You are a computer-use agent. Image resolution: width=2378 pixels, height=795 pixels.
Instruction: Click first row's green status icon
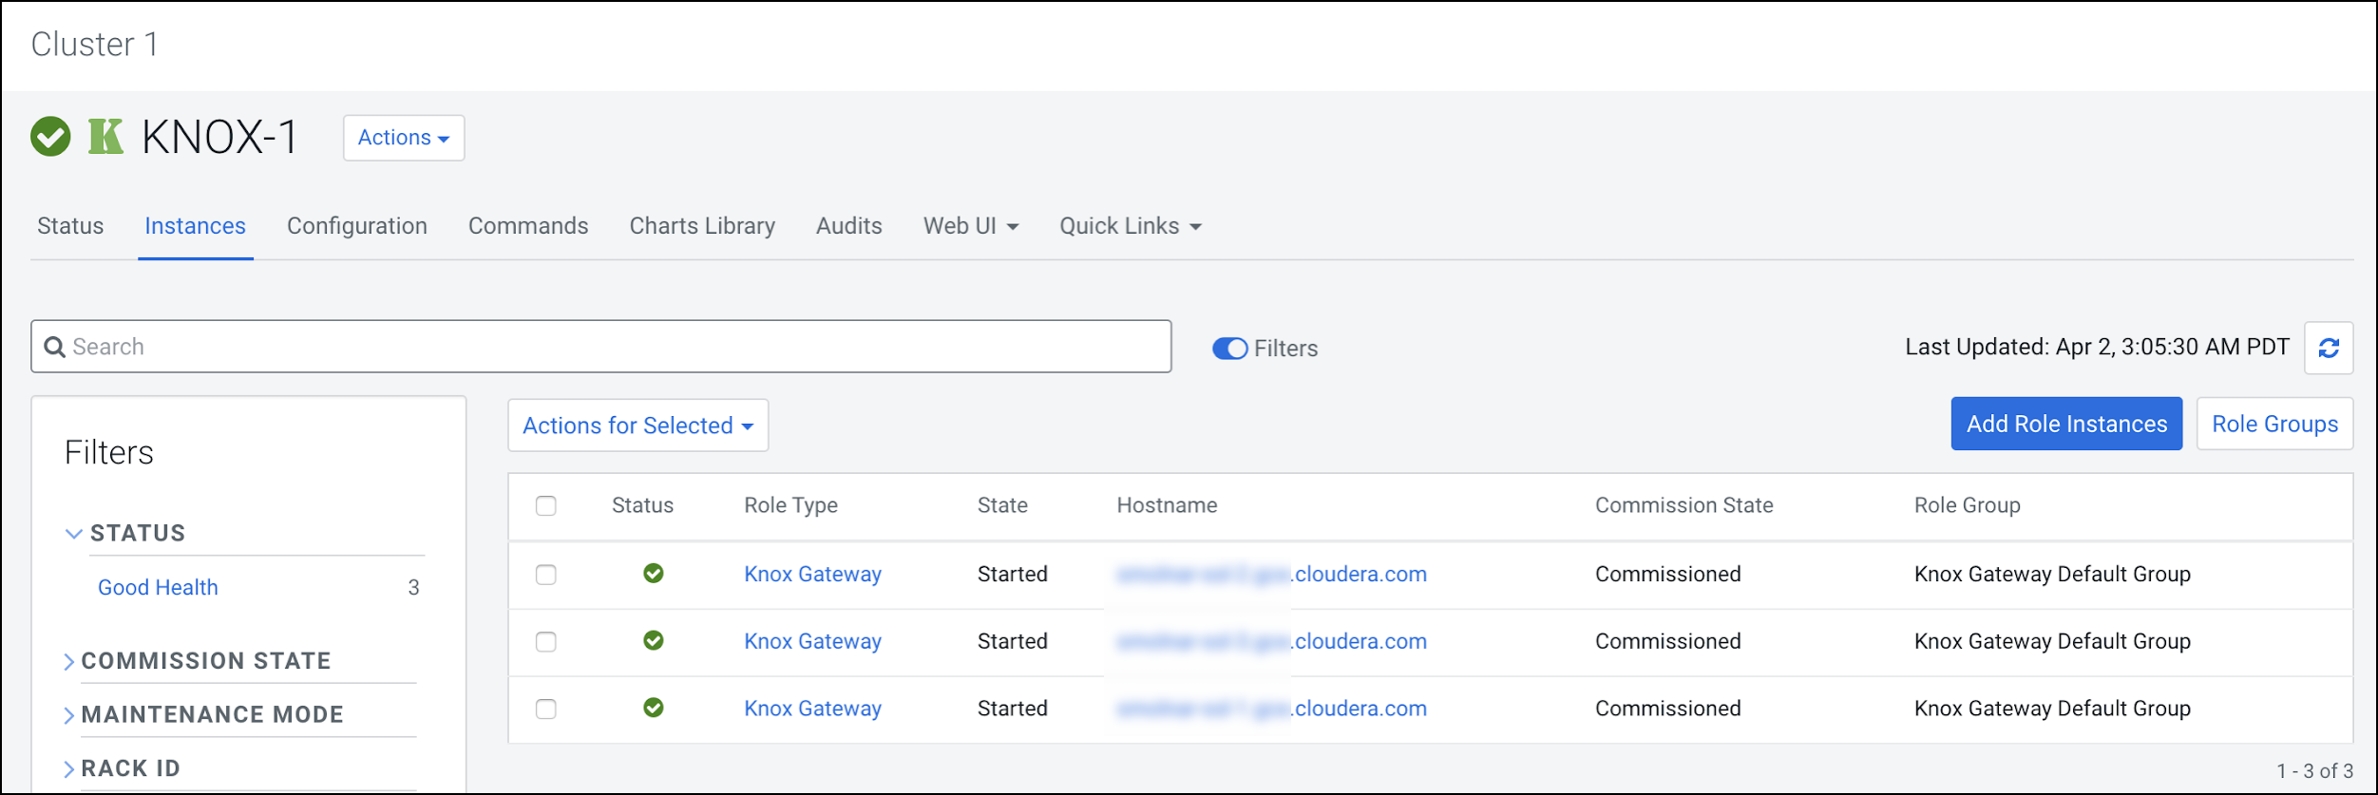coord(653,574)
